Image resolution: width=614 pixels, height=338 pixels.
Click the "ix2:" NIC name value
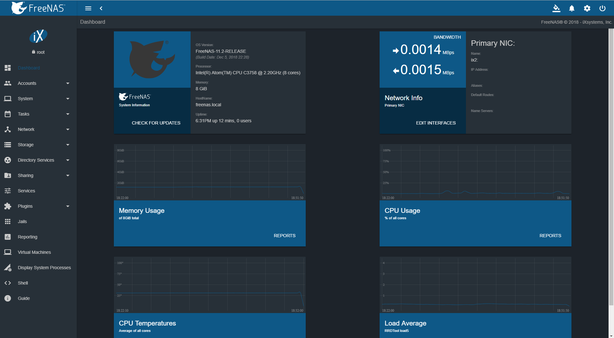(474, 60)
